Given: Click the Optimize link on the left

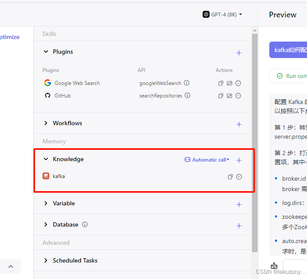Looking at the screenshot, I should 10,37.
